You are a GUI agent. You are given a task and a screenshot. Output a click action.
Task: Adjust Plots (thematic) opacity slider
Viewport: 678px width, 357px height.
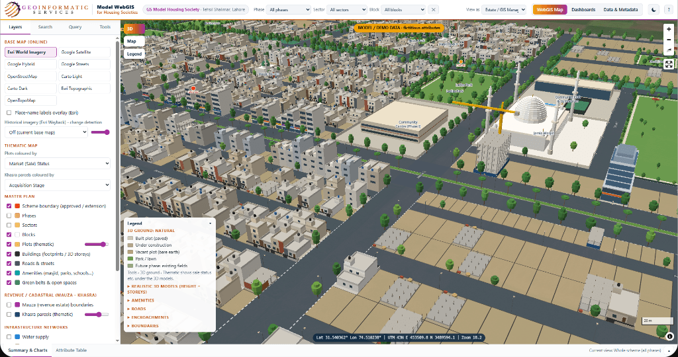pos(96,245)
